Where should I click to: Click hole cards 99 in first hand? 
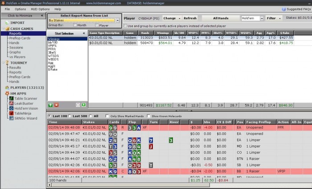pyautogui.click(x=113, y=128)
